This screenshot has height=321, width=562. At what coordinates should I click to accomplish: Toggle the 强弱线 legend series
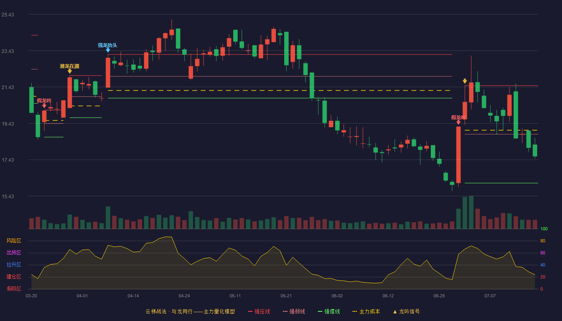click(294, 311)
